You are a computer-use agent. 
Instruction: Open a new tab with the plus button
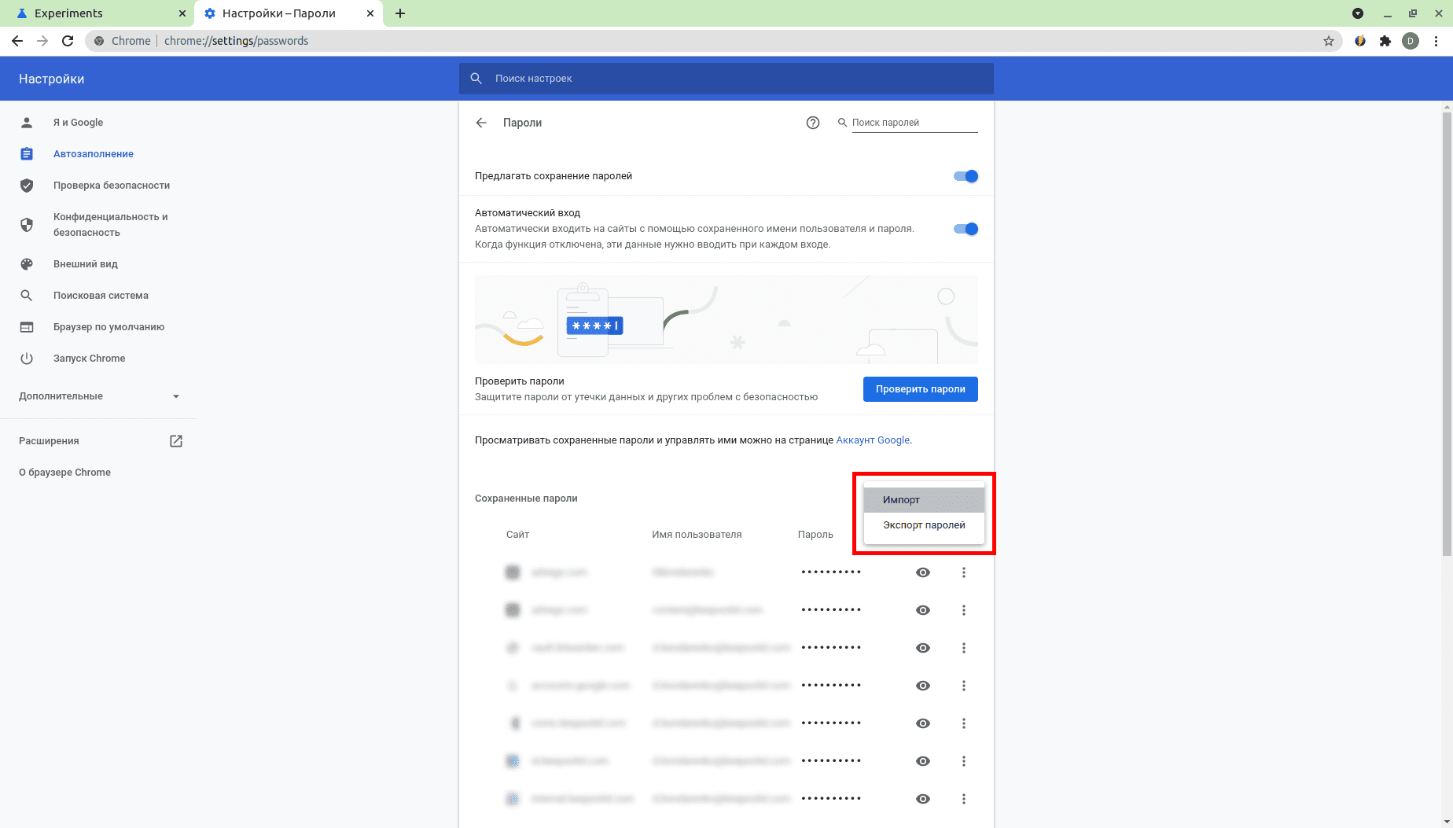[400, 13]
